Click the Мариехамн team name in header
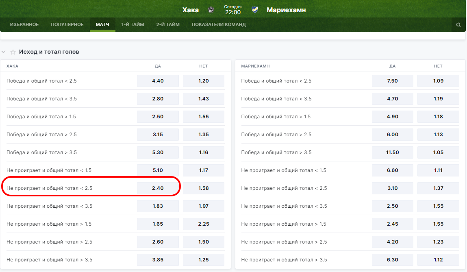 click(286, 10)
